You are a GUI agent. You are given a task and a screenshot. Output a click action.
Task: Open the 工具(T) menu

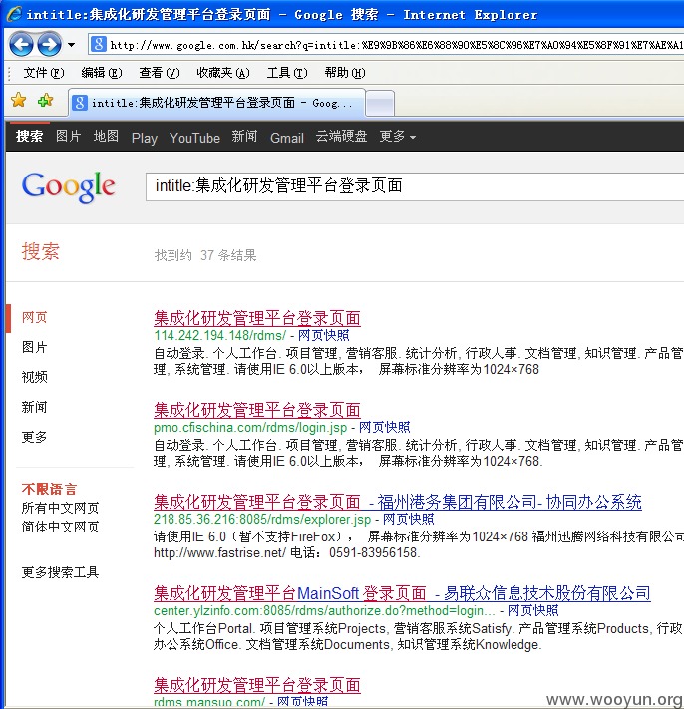click(x=287, y=73)
